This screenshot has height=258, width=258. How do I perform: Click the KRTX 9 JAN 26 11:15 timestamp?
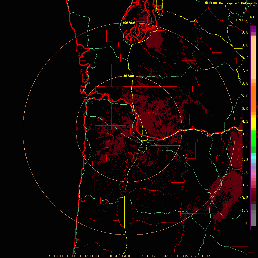187,256
